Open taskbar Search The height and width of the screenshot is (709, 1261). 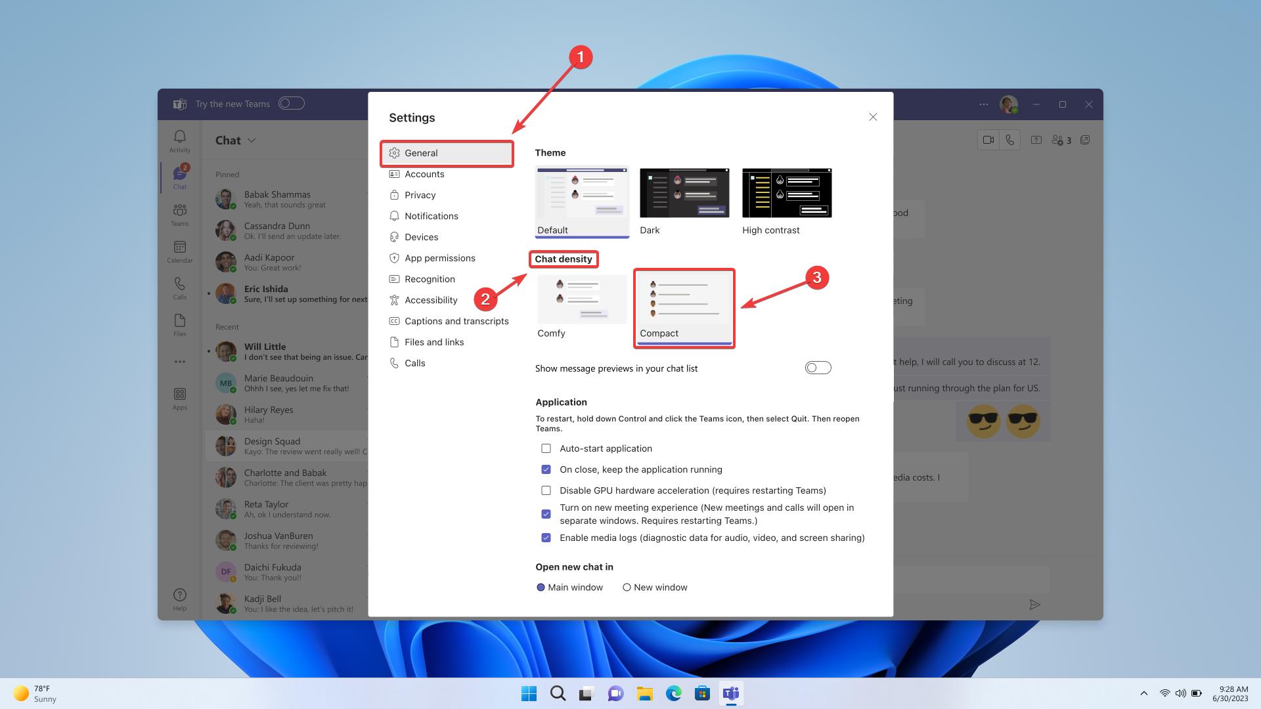point(558,693)
